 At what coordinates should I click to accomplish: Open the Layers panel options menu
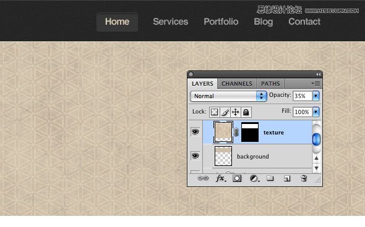pos(316,83)
